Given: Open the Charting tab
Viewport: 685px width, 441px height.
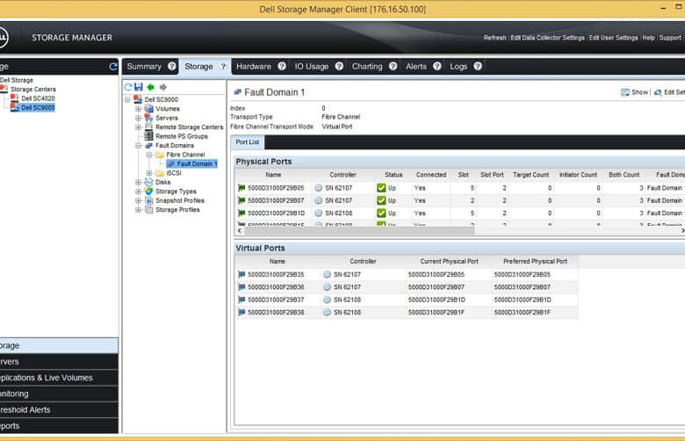Looking at the screenshot, I should click(367, 67).
